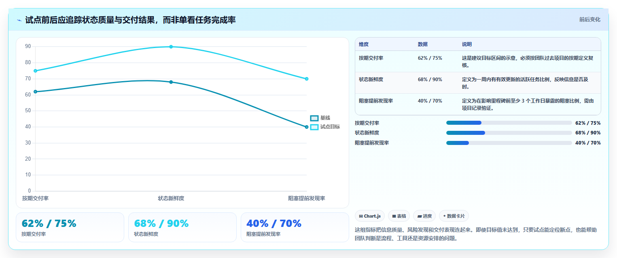Click the 表格 tag chip
Image resolution: width=617 pixels, height=258 pixels.
(399, 216)
